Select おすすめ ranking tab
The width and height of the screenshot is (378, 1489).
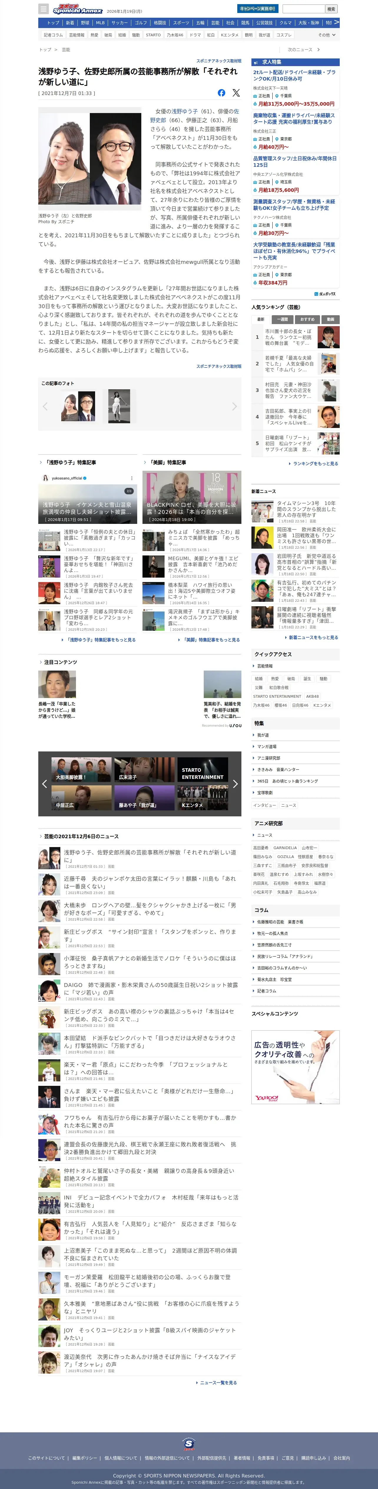307,319
